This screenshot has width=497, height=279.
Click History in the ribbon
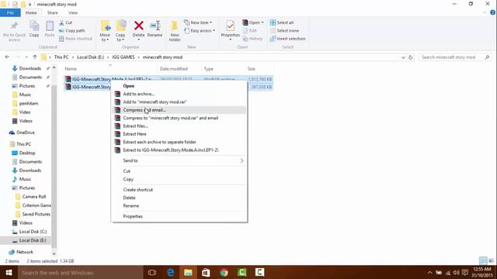click(x=252, y=39)
